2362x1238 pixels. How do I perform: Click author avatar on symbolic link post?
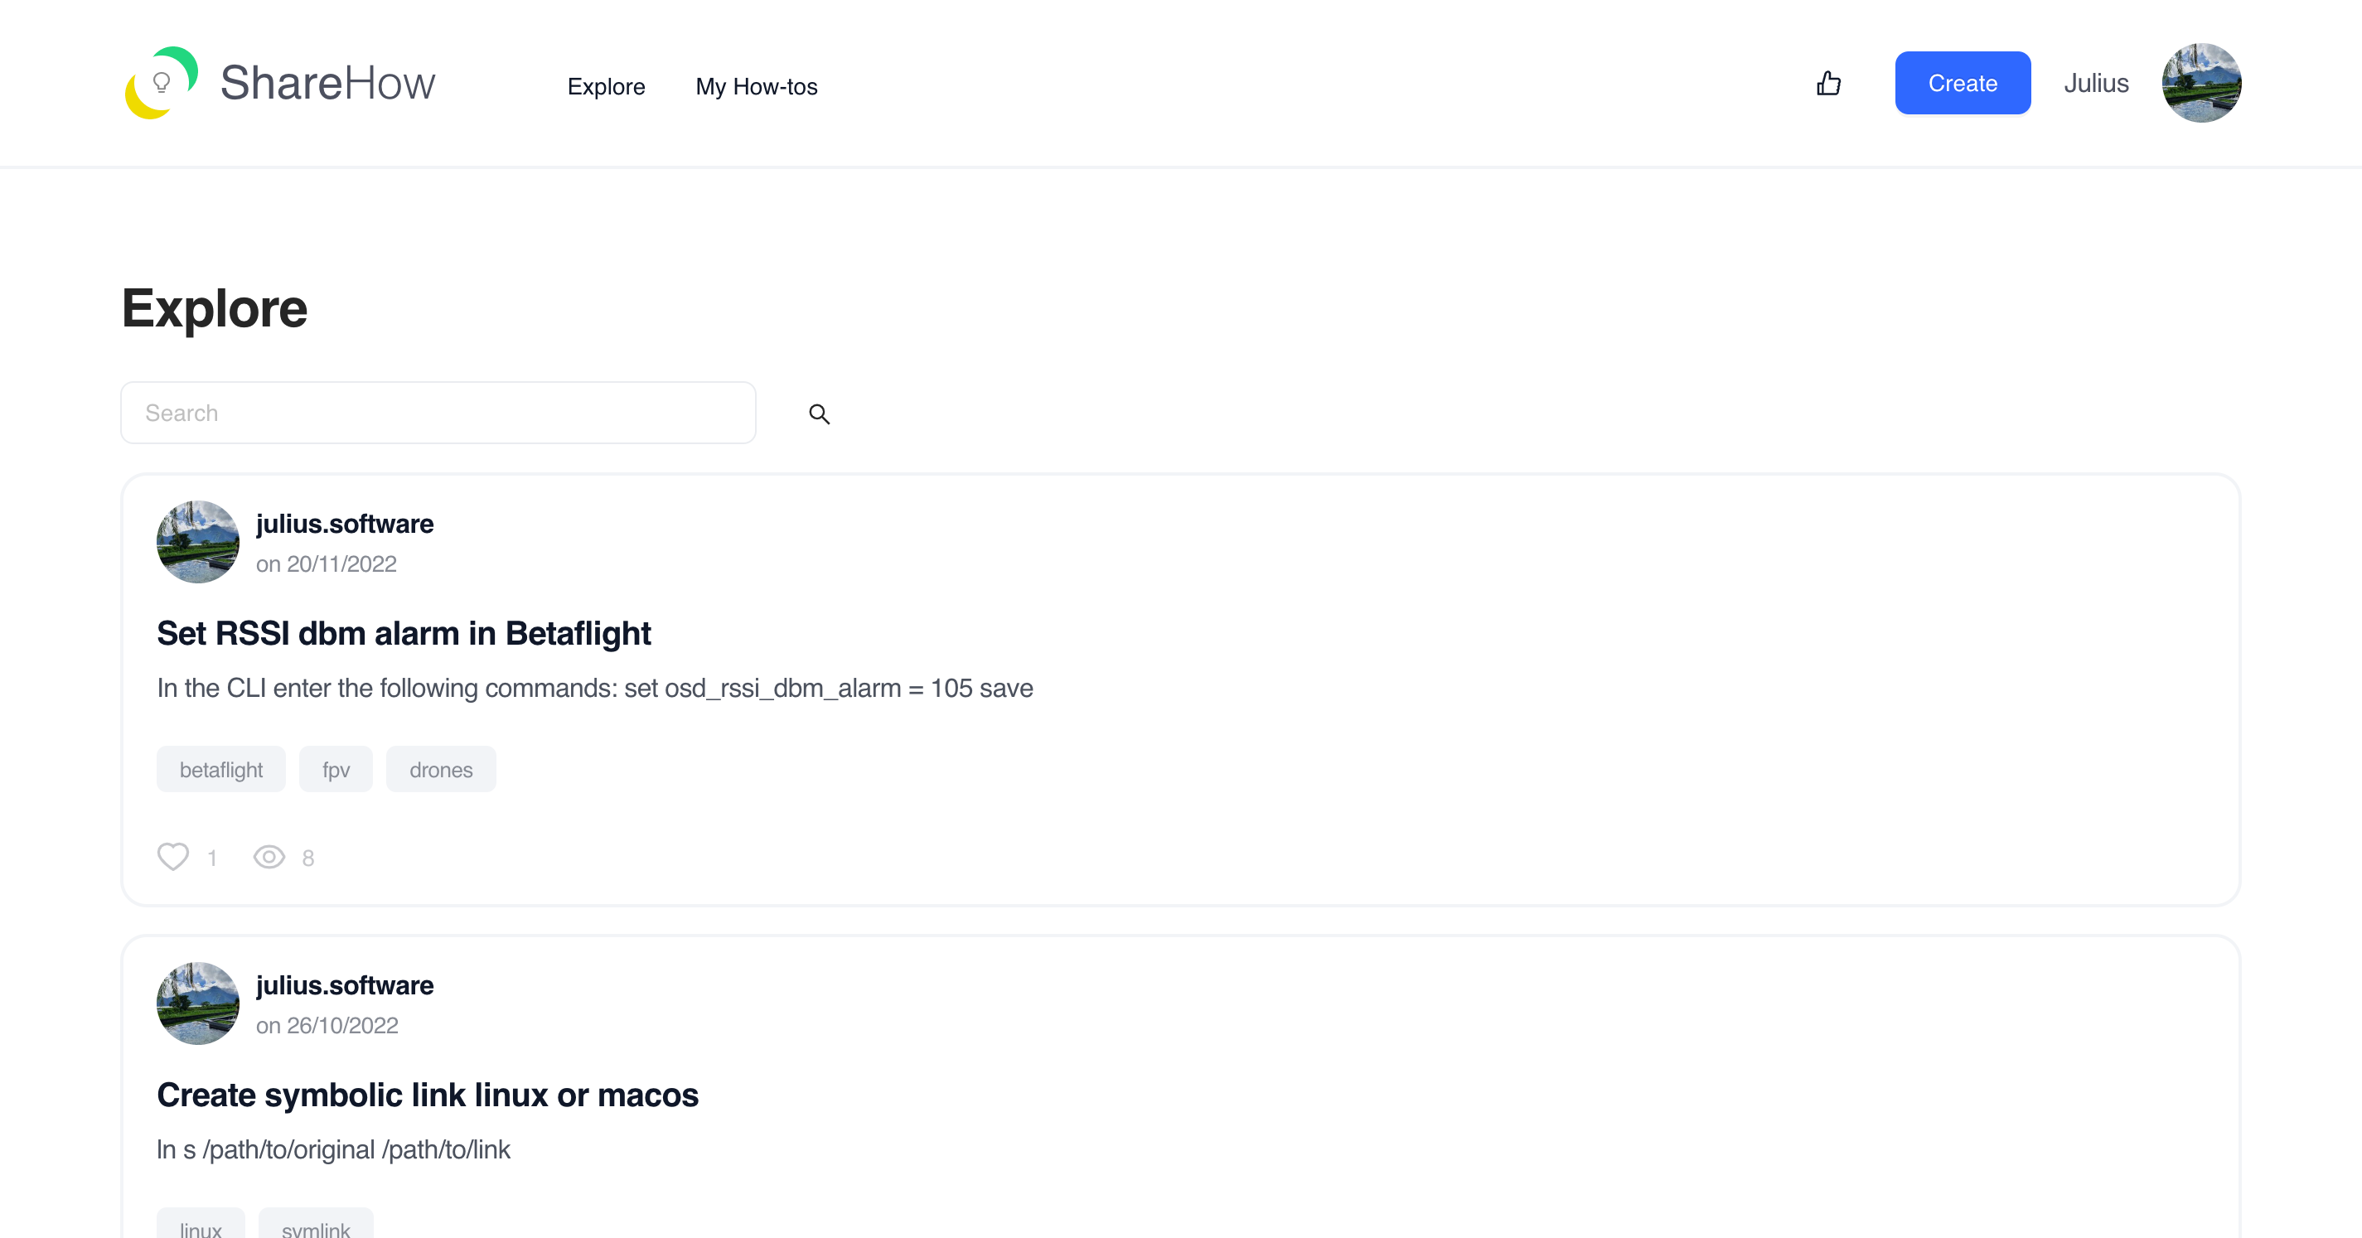tap(198, 1003)
